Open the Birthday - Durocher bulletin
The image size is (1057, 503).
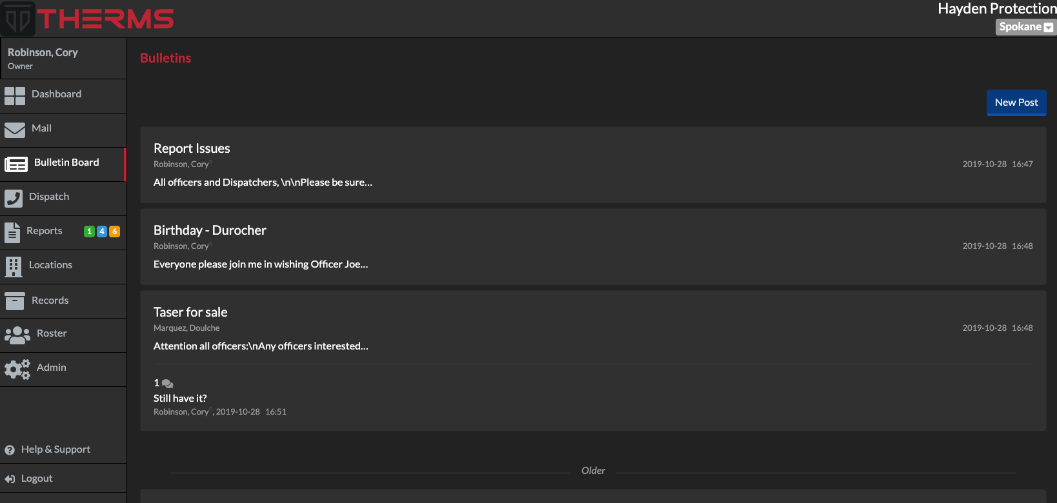tap(210, 230)
